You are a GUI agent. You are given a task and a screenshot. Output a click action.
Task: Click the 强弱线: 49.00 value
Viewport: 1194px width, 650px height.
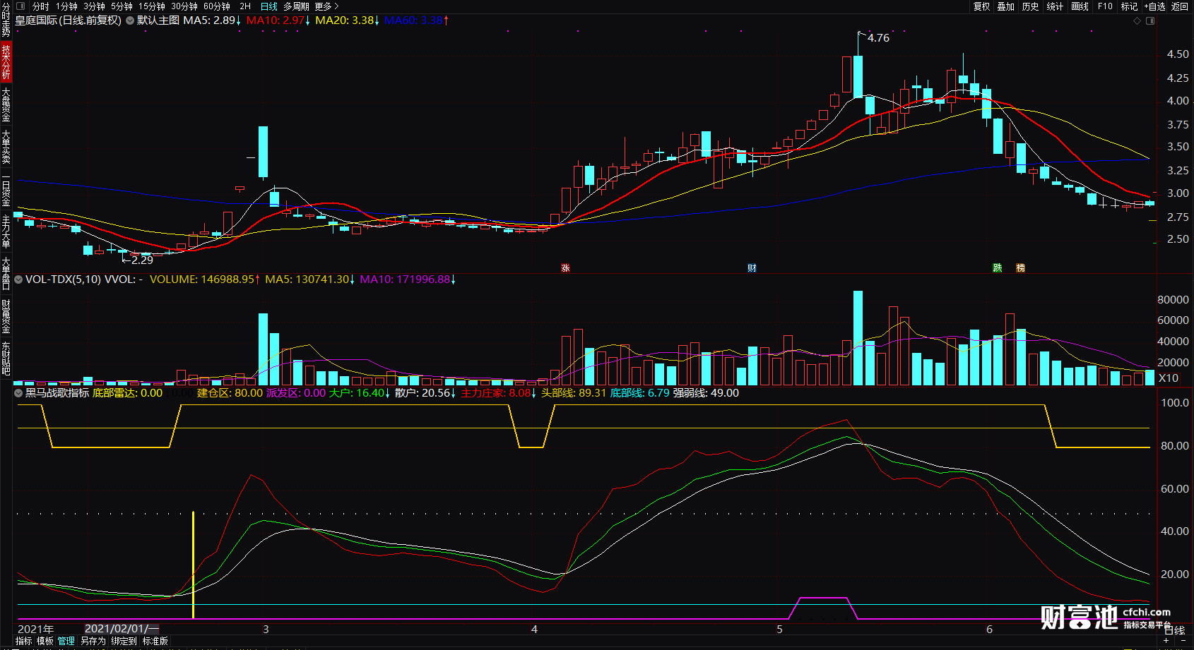(x=706, y=393)
